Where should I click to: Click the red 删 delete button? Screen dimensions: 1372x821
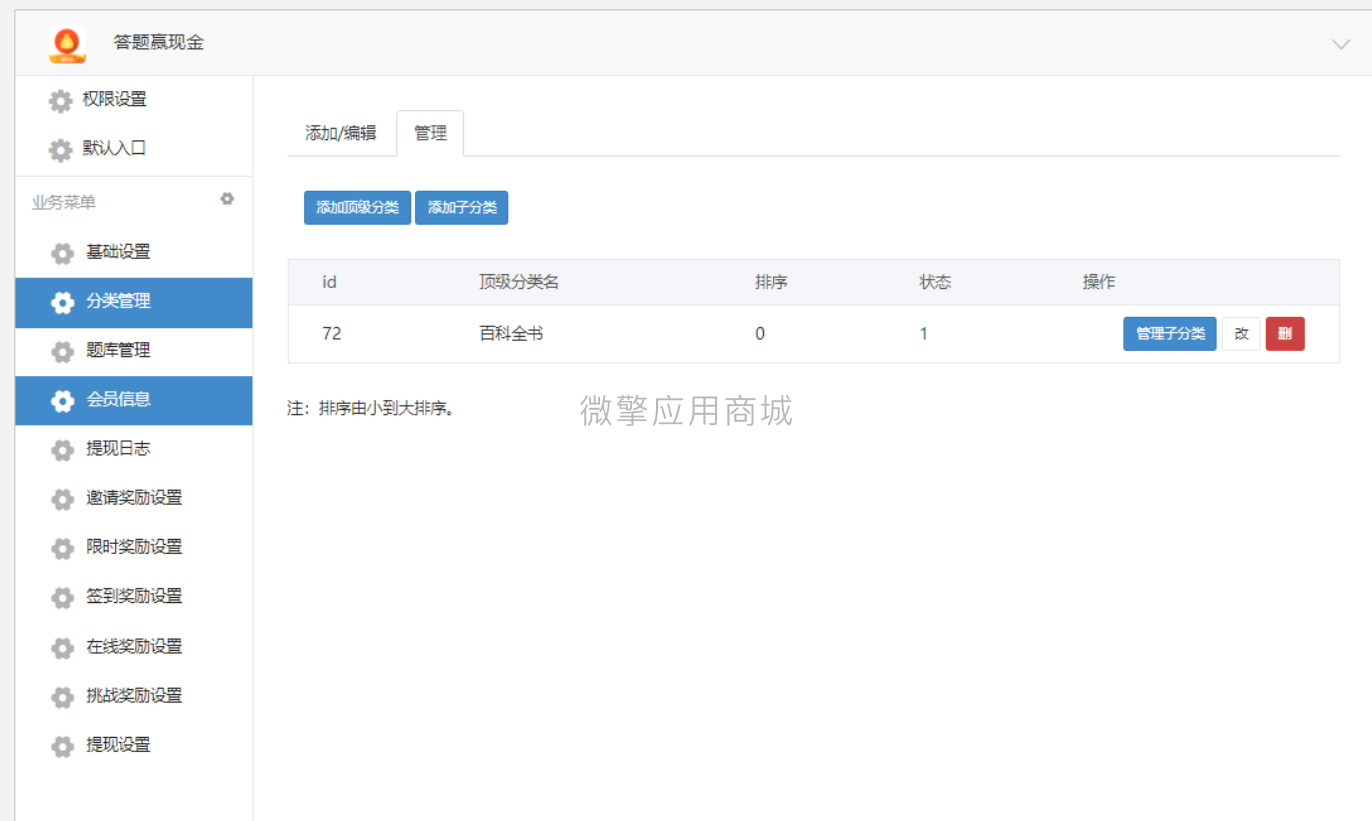[1285, 334]
